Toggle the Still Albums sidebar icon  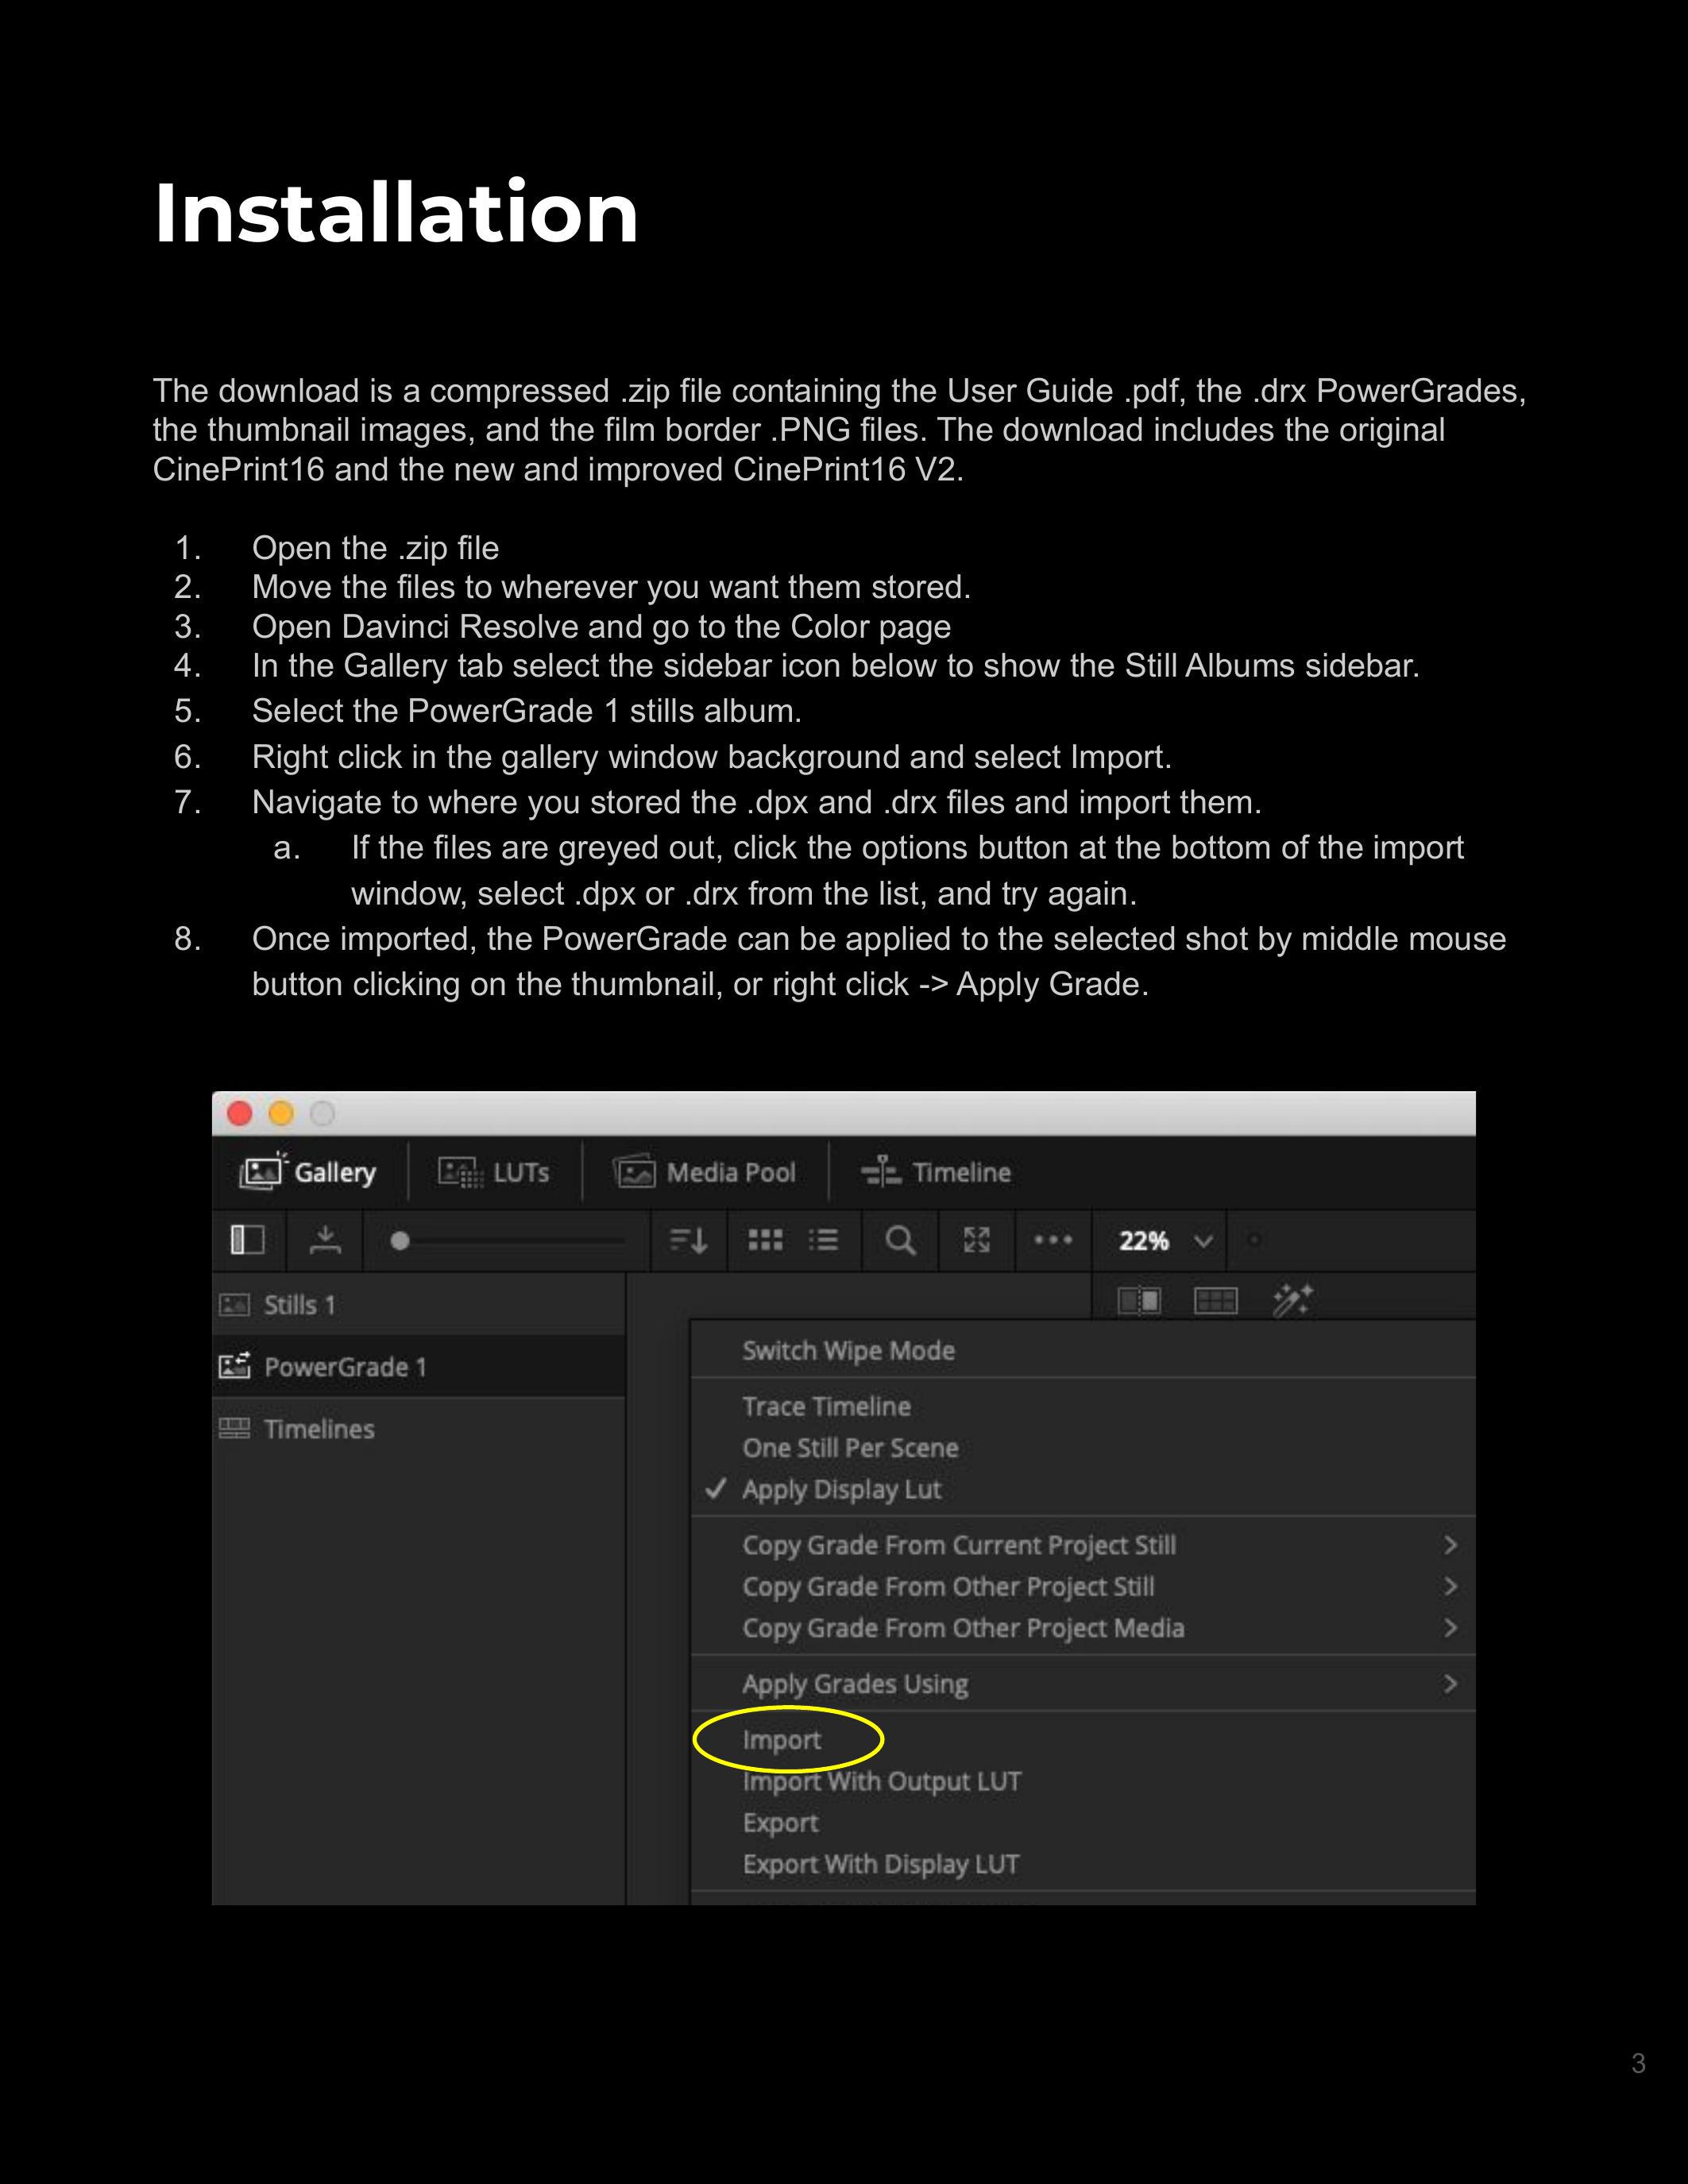pyautogui.click(x=247, y=1240)
